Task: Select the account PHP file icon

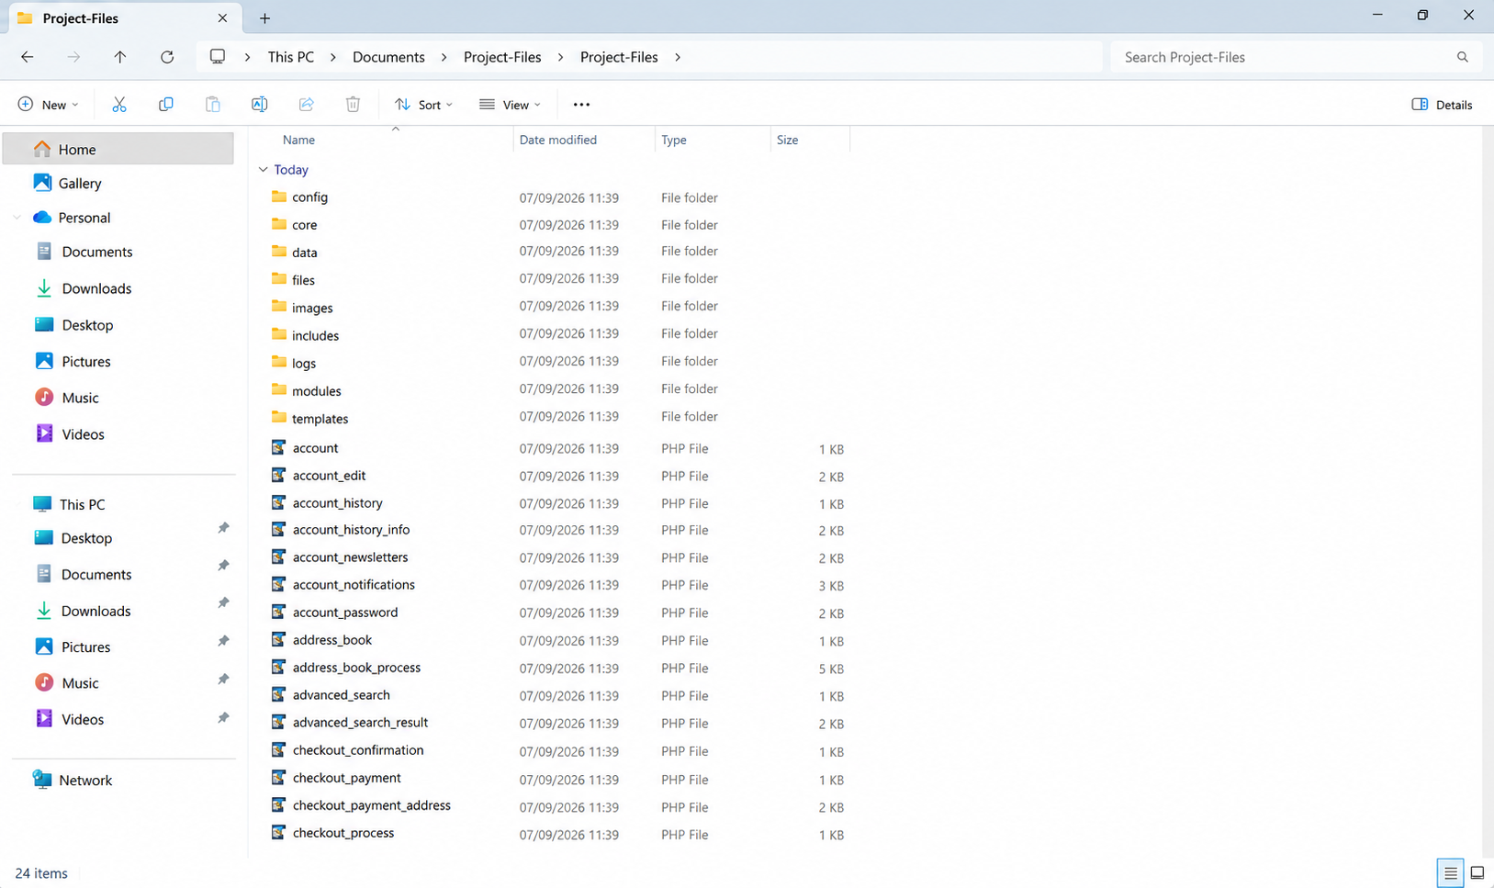Action: pos(278,447)
